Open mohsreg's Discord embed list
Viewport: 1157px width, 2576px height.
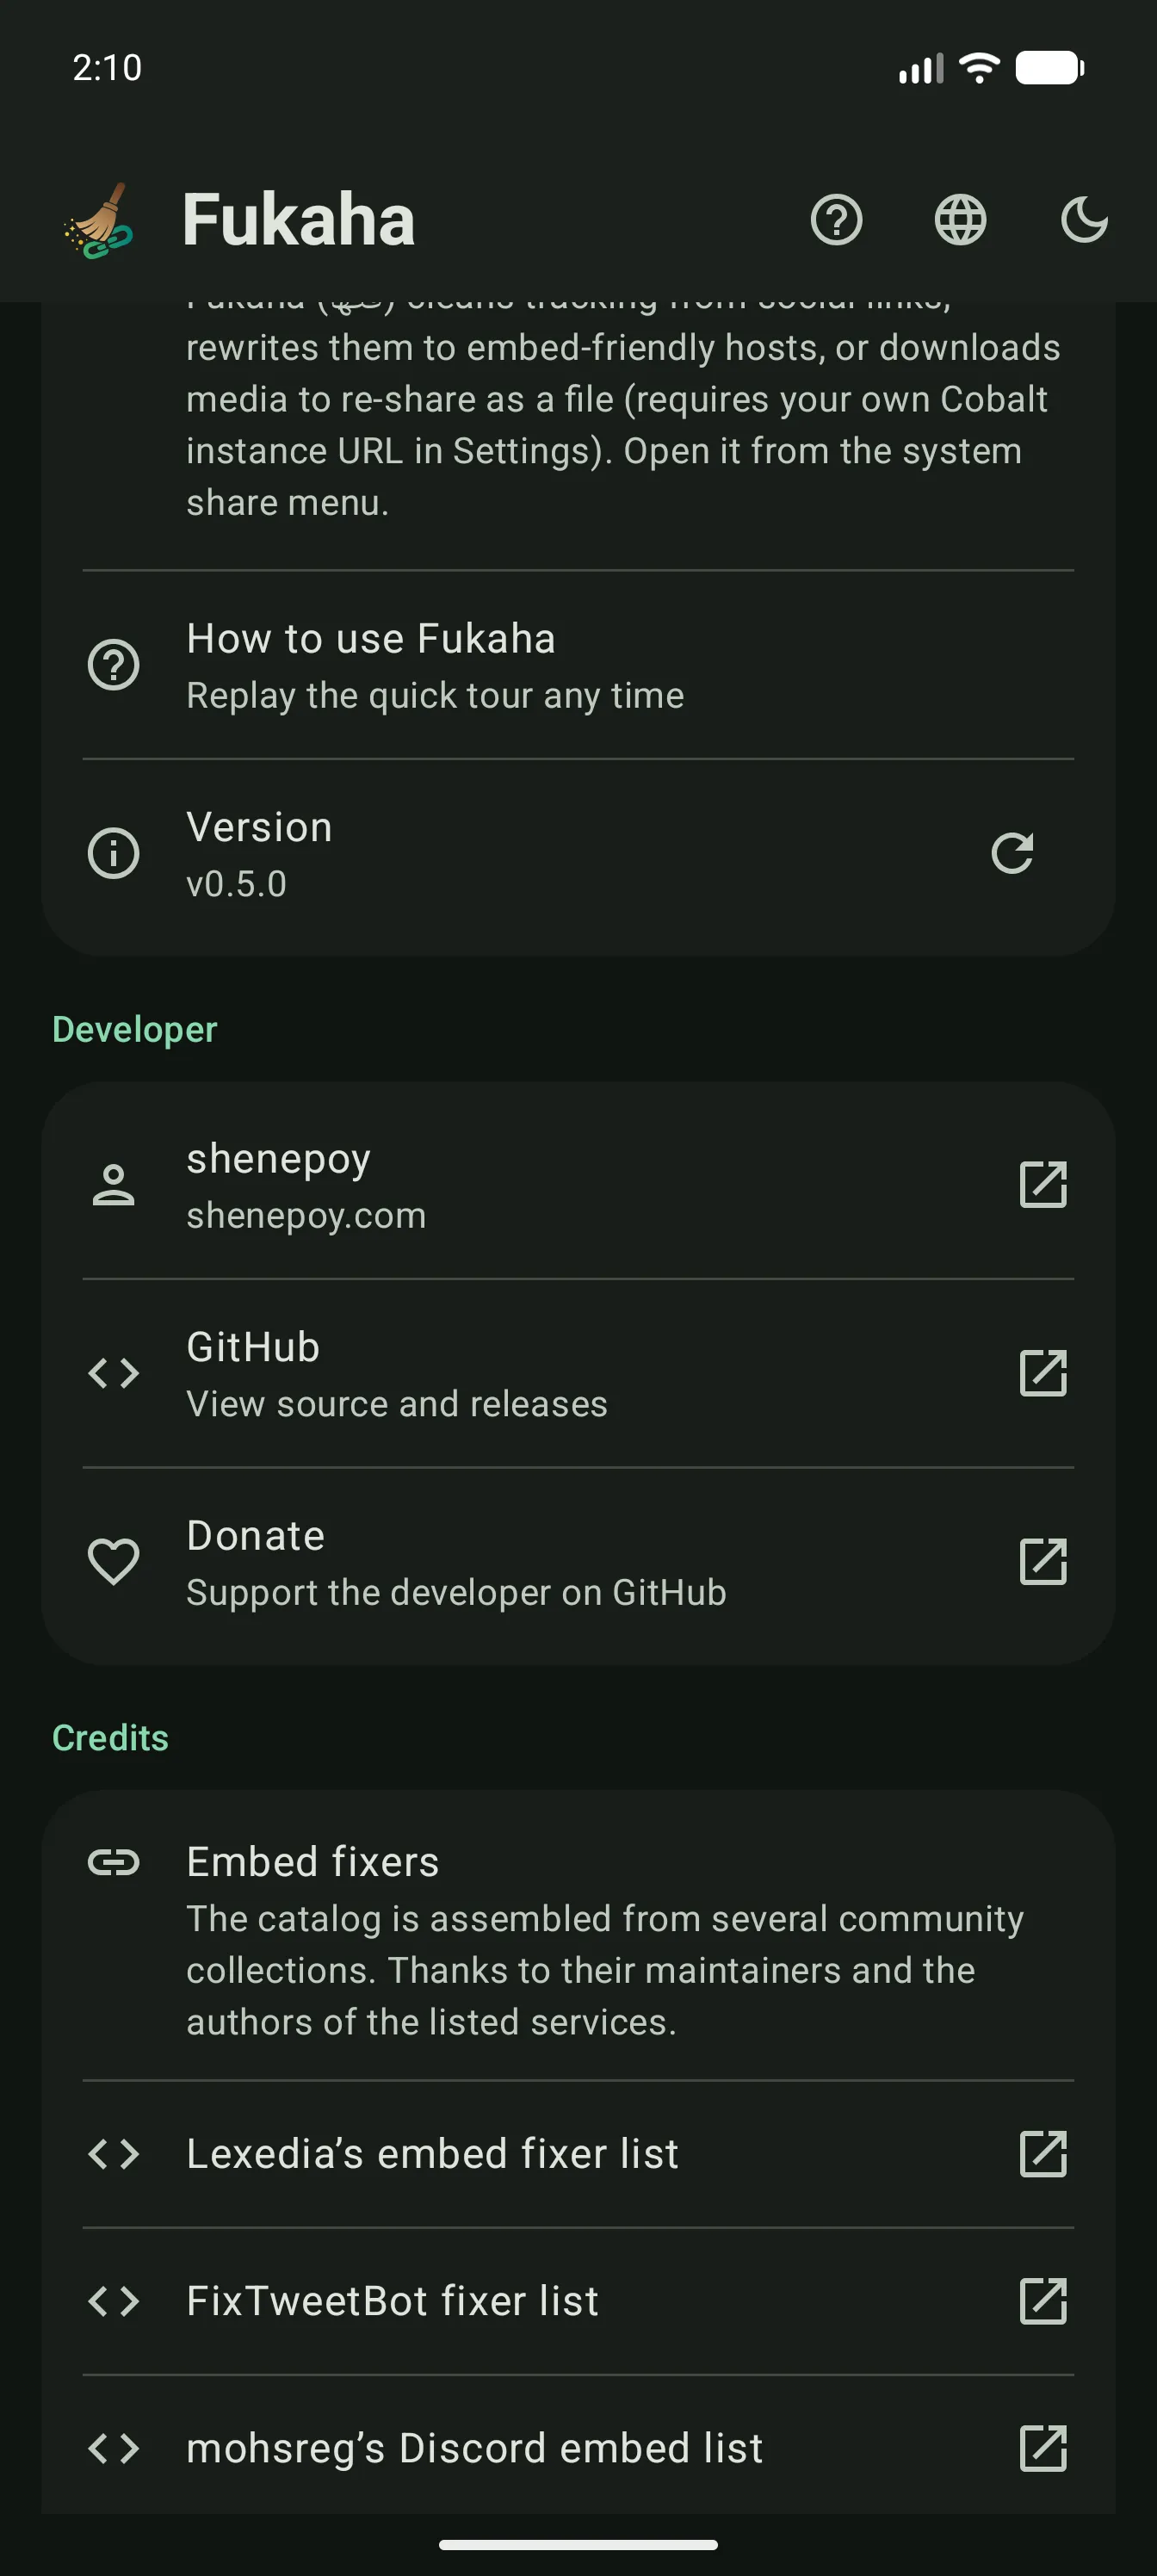[578, 2448]
